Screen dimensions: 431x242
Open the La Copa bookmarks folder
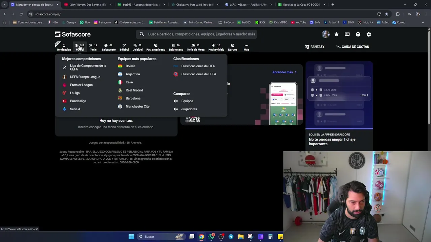[226, 23]
